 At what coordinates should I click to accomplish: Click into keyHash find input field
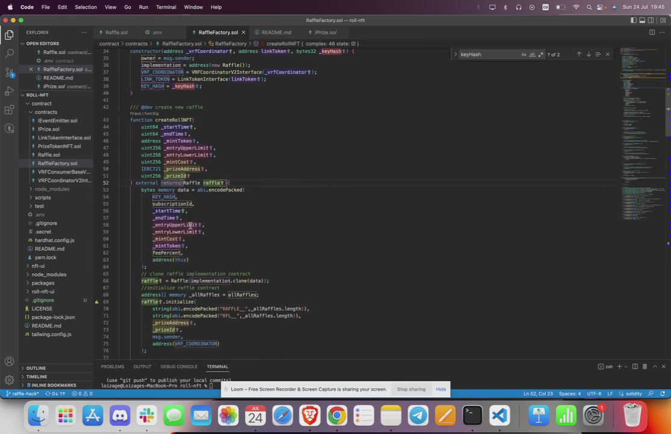pos(488,54)
